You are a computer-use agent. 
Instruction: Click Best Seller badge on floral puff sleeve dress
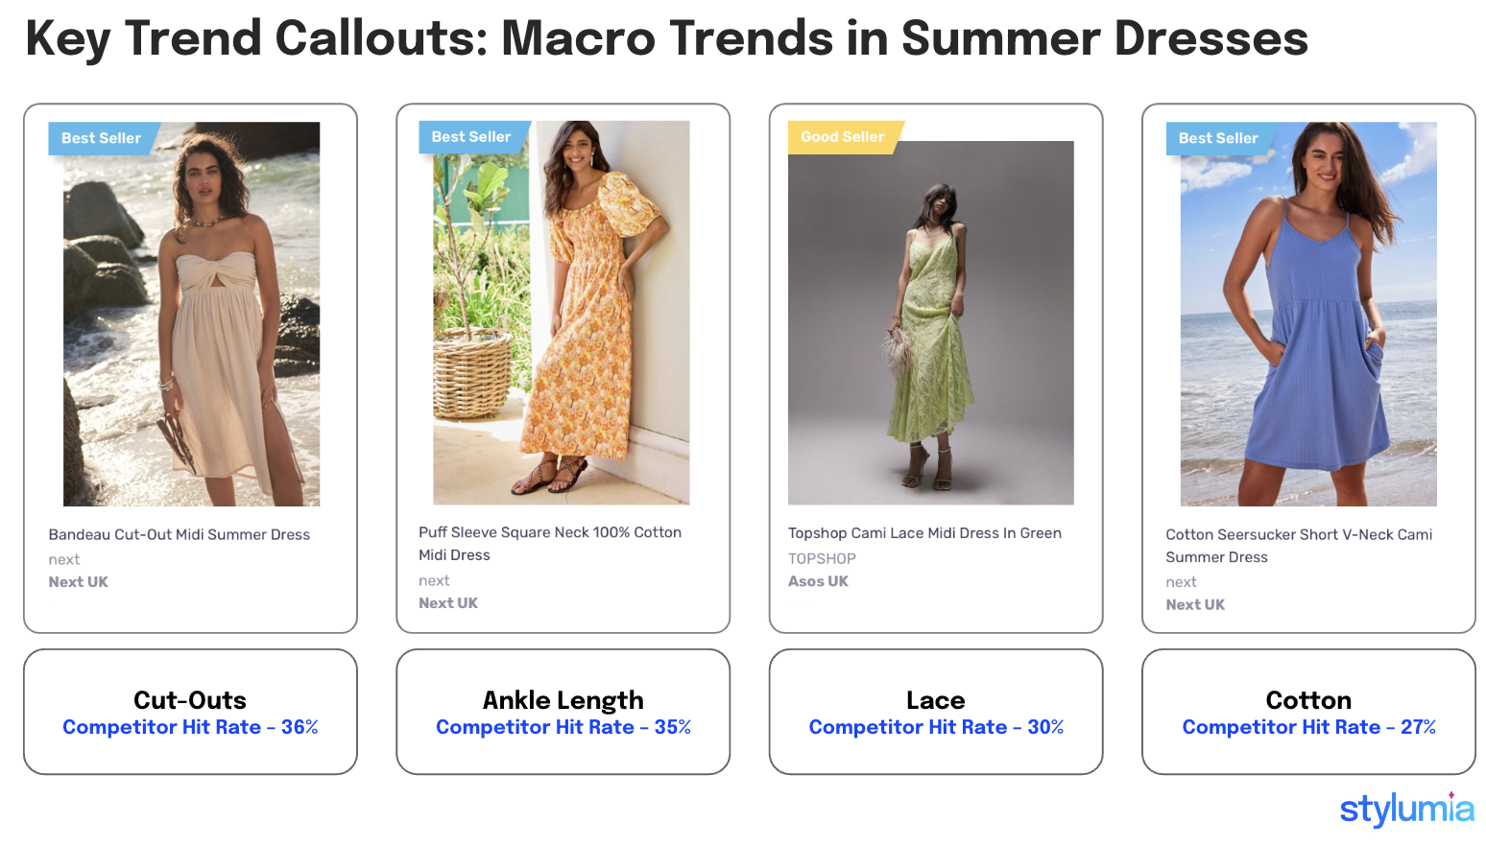(470, 137)
